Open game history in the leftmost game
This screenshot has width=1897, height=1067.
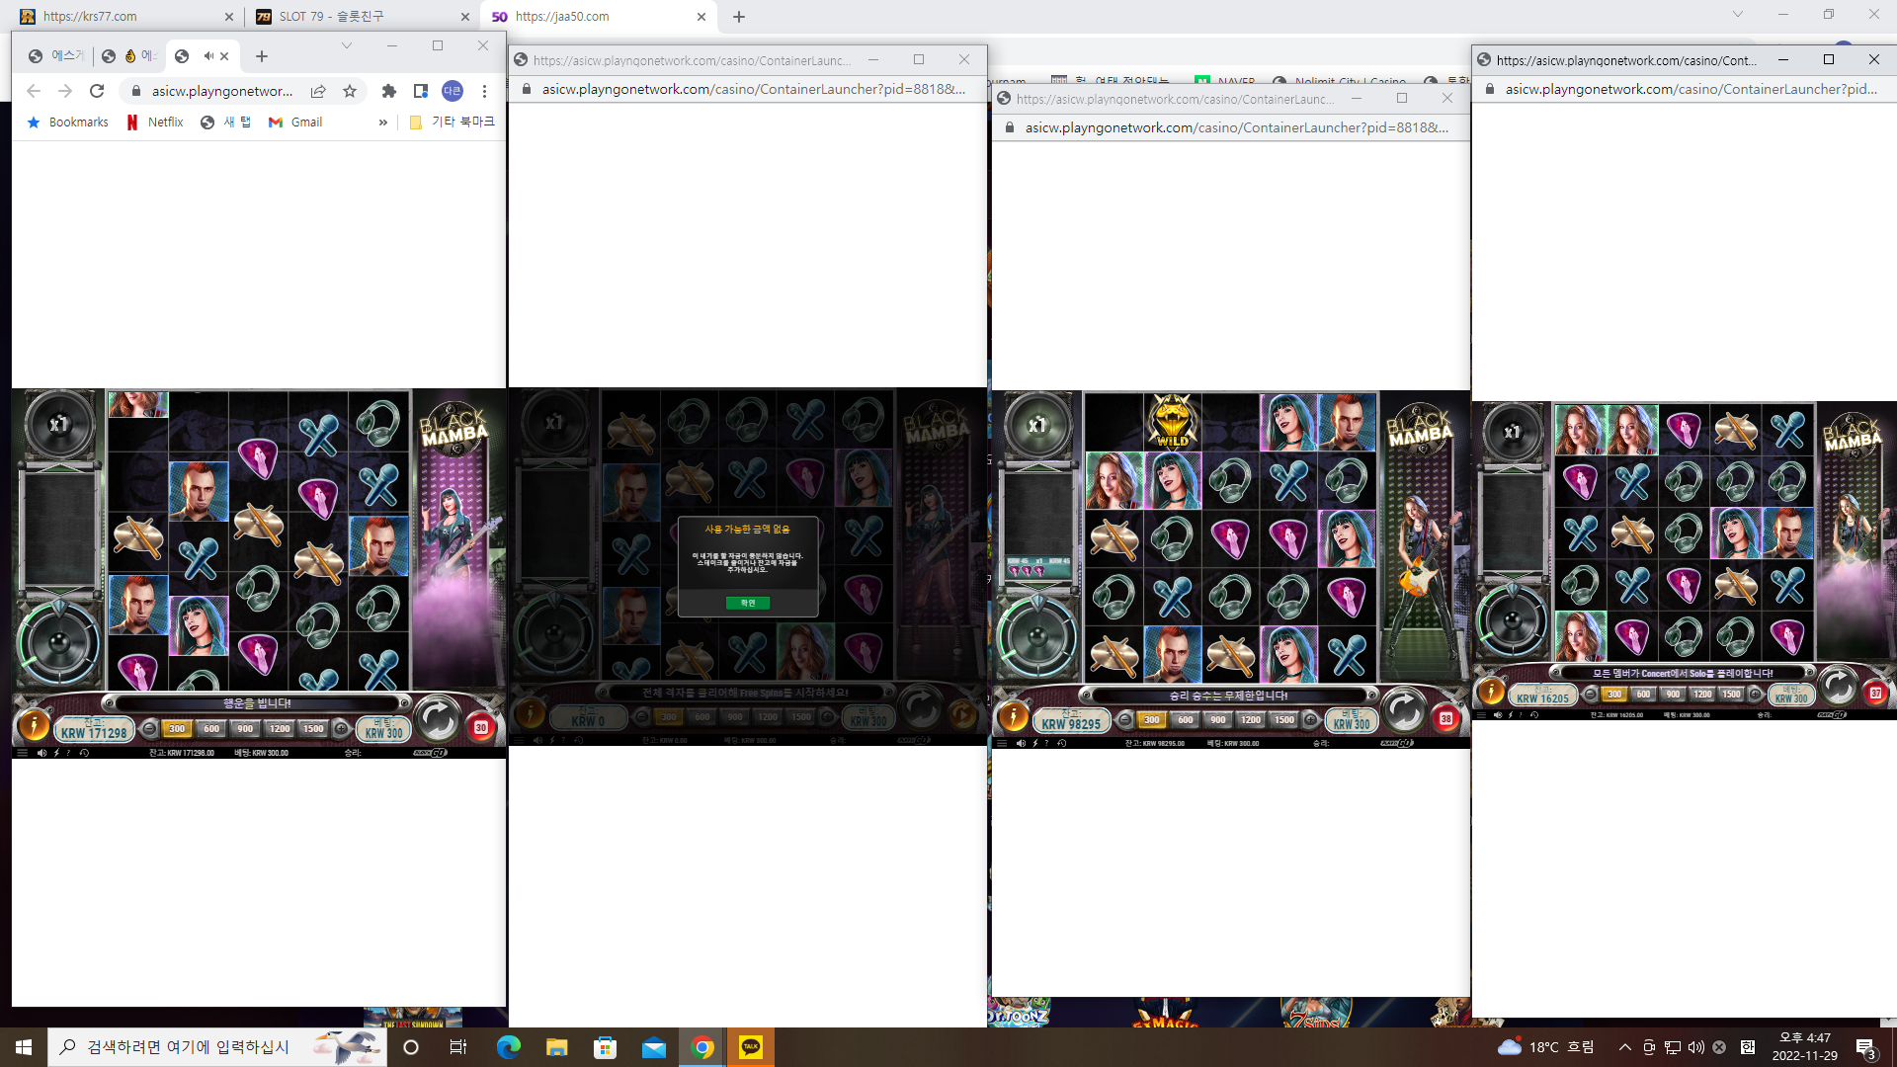84,753
